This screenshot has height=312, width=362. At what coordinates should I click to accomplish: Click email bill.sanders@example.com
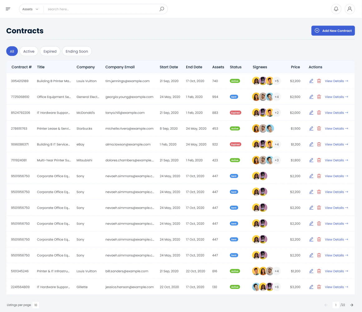tap(127, 271)
